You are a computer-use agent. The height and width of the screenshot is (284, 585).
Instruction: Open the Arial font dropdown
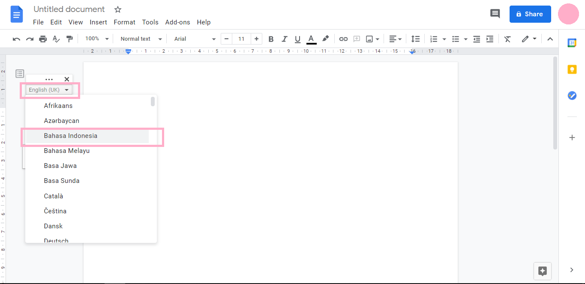point(195,39)
